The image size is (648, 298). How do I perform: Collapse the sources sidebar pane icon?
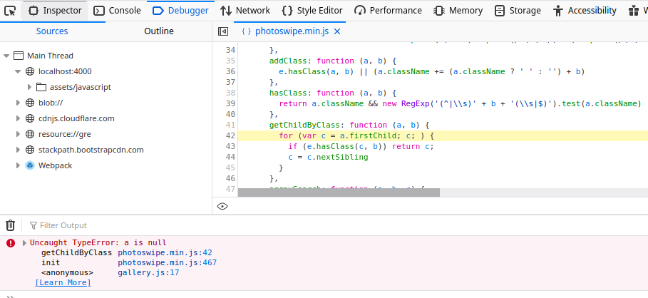click(x=222, y=31)
